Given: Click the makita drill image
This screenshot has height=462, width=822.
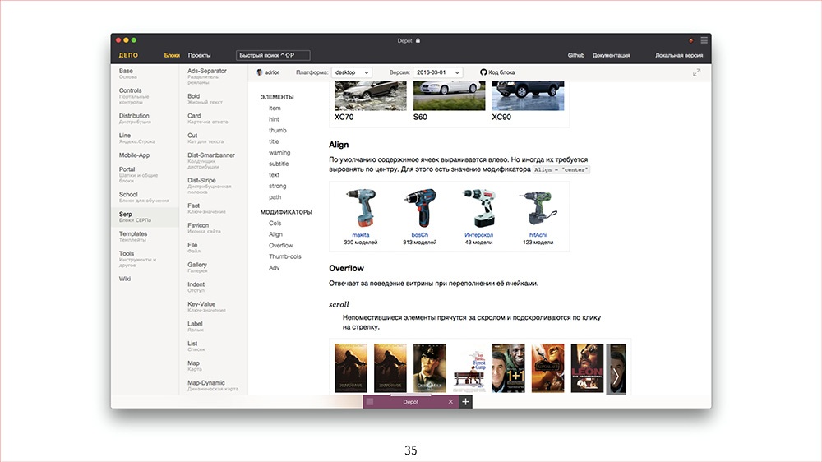Looking at the screenshot, I should pyautogui.click(x=361, y=208).
